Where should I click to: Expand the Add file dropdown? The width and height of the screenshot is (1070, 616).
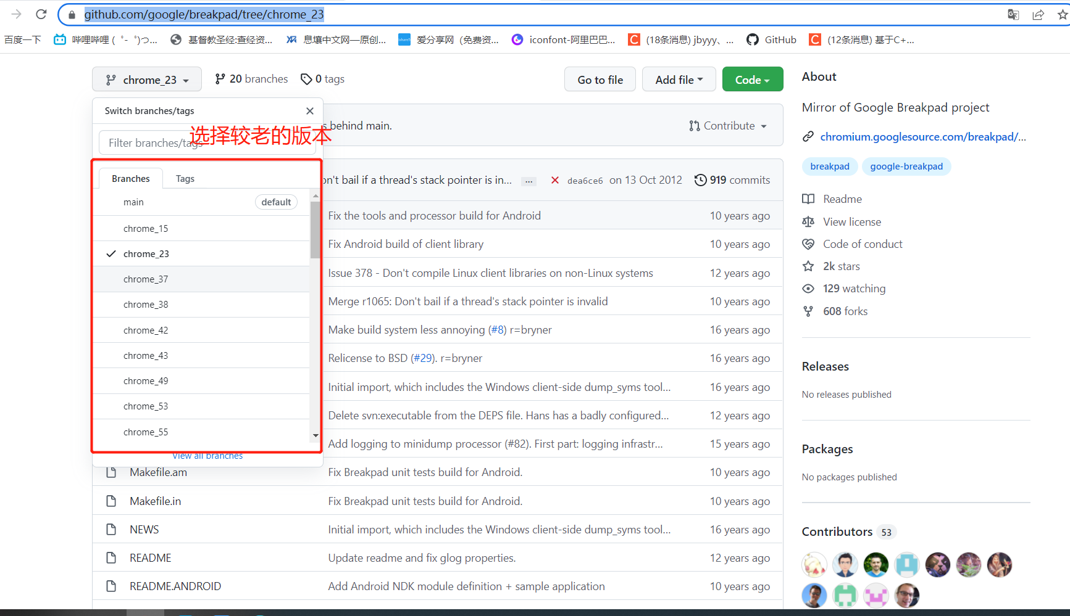(679, 79)
